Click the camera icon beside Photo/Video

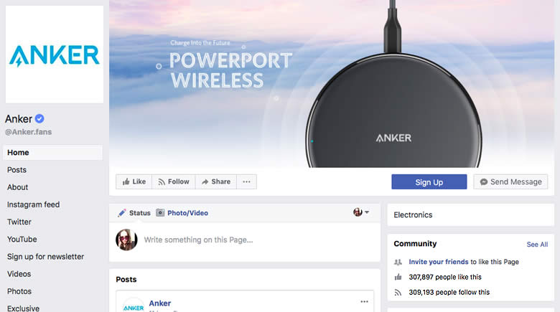(x=160, y=213)
